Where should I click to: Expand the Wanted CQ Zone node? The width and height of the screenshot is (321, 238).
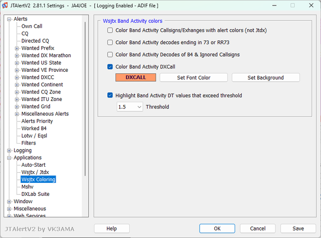17,92
